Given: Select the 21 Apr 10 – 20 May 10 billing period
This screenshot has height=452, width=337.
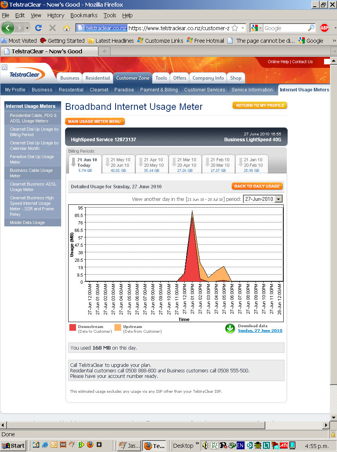Looking at the screenshot, I should click(152, 165).
